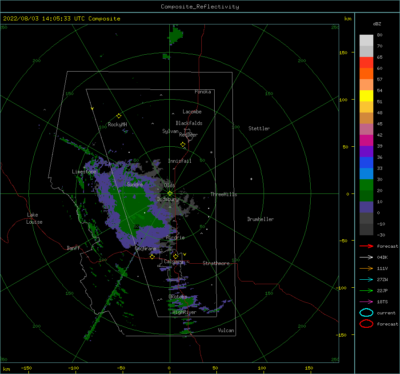400x374 pixels.
Task: Click the ThreeHills label
Action: tap(224, 194)
